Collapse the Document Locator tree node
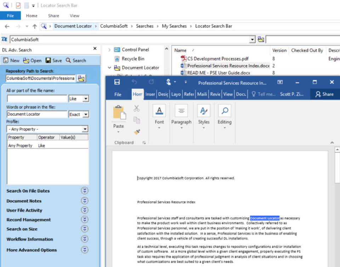Image resolution: width=340 pixels, height=267 pixels. pyautogui.click(x=109, y=68)
